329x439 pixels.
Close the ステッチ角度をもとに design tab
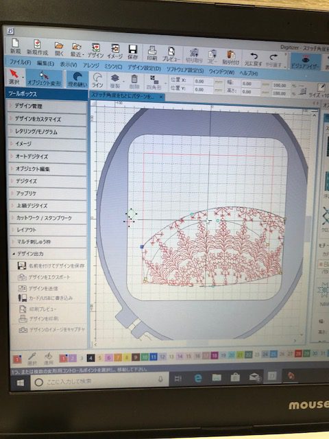(x=162, y=97)
